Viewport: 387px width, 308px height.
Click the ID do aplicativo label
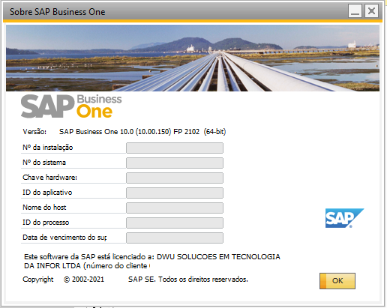[x=47, y=193]
